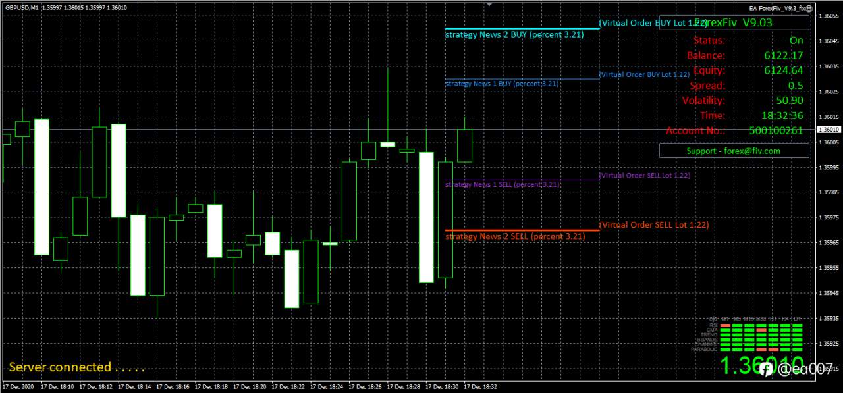Click the green BBANDS H4 signal cell

coord(786,340)
